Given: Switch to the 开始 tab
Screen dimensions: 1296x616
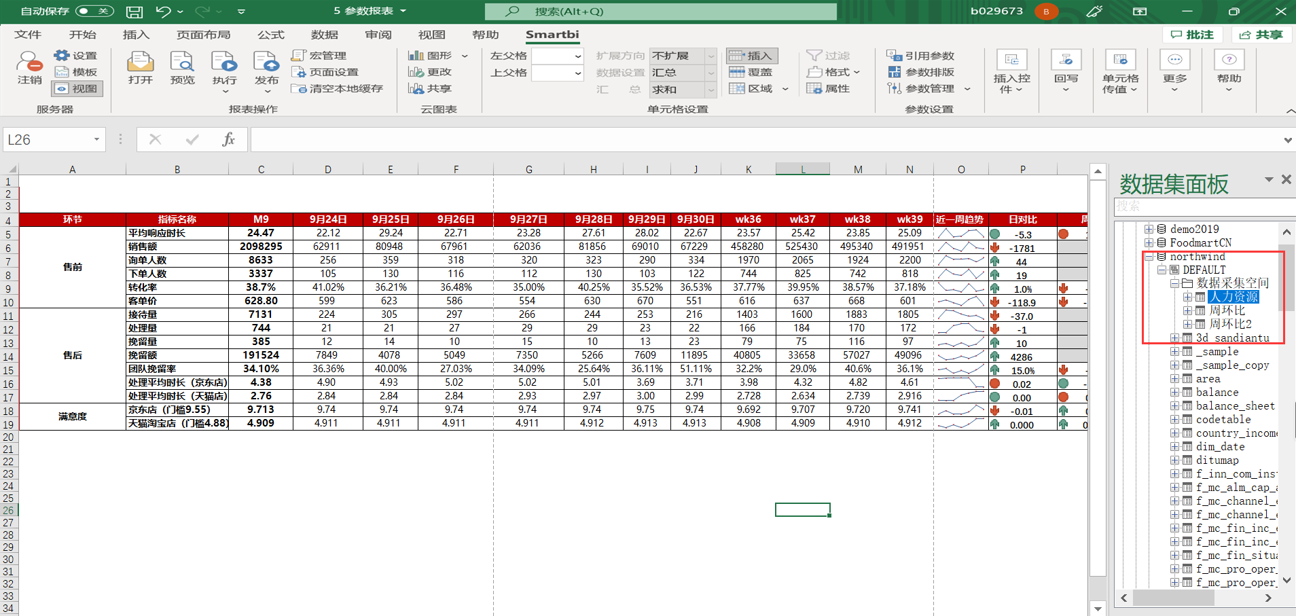Looking at the screenshot, I should (82, 35).
